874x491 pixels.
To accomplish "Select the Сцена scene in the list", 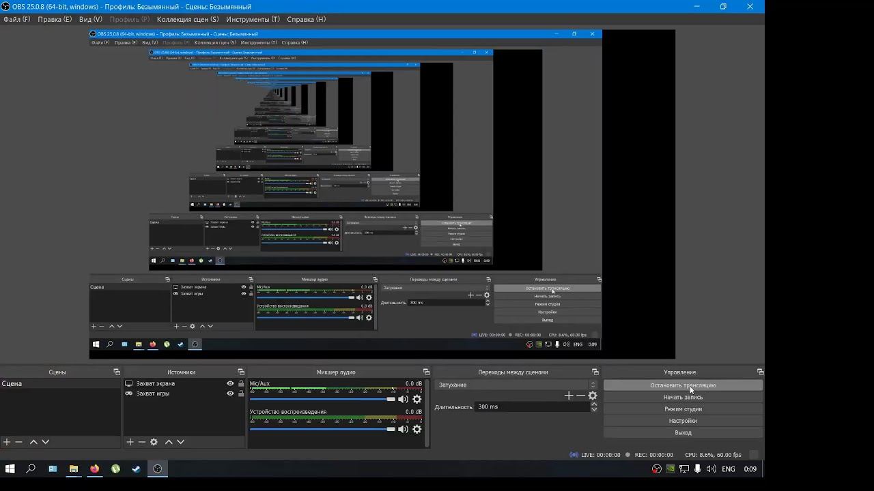I will coord(61,384).
